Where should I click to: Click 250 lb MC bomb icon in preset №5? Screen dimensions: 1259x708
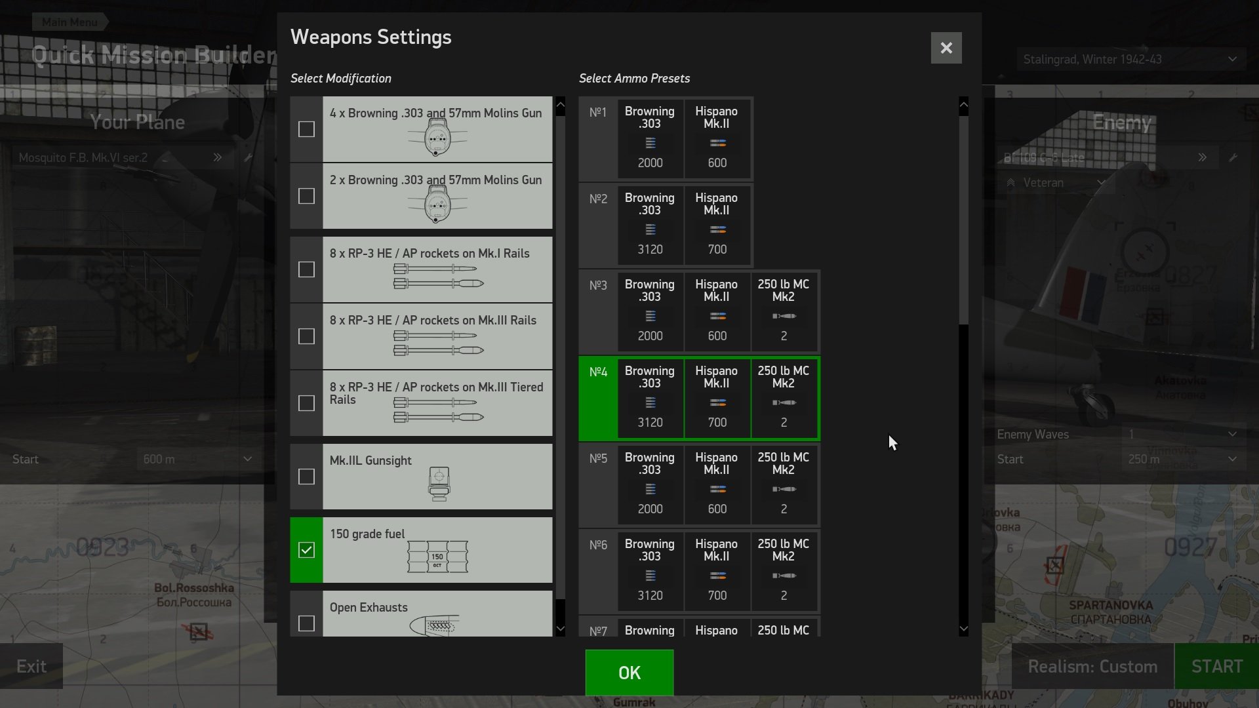(784, 489)
